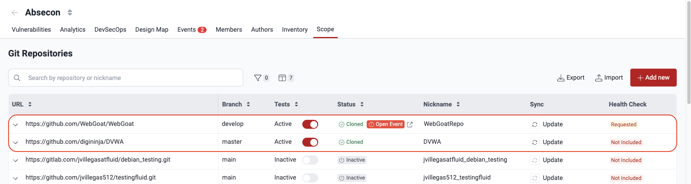This screenshot has height=184, width=691.
Task: Click Not Included badge in DVWA row
Action: point(626,143)
